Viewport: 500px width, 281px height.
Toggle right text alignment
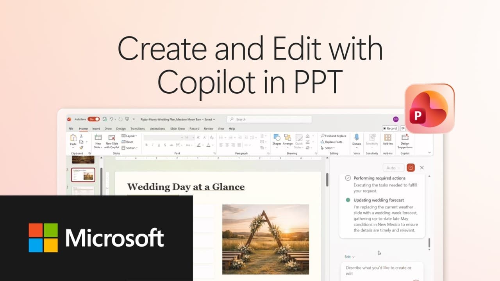233,145
